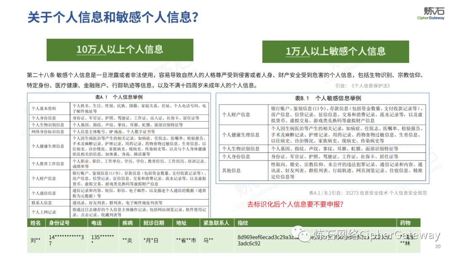Select the 第二十八条 敏感个人信息 paragraph
This screenshot has width=455, height=256.
point(225,80)
